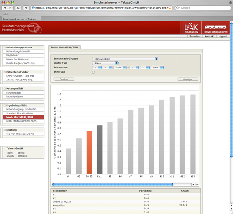Open the Benchmark-Gruppe dropdown
The height and width of the screenshot is (214, 233).
(x=125, y=59)
